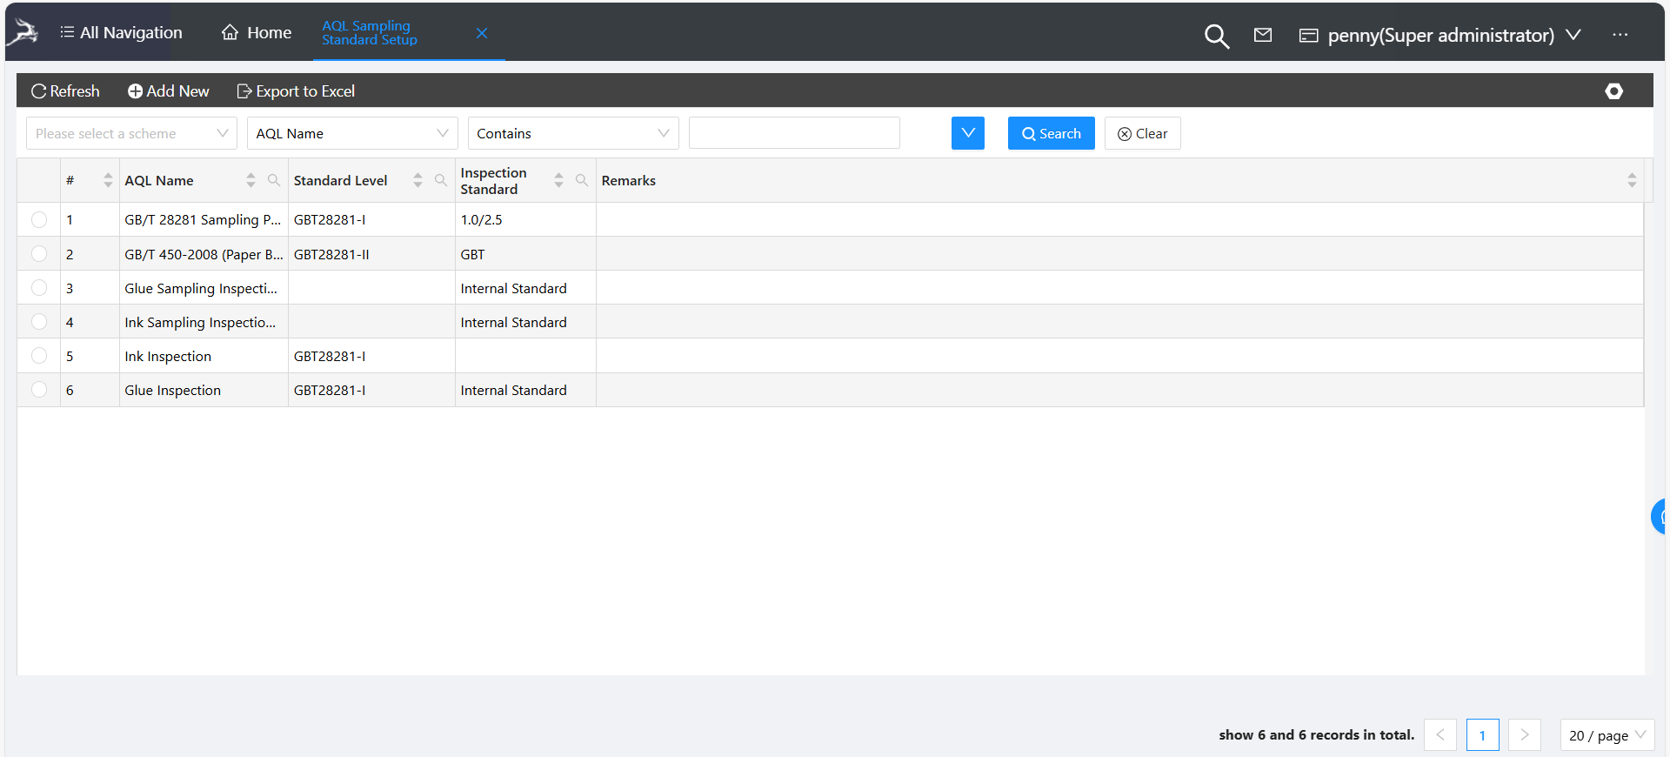
Task: Click Export to Excel
Action: pyautogui.click(x=296, y=91)
